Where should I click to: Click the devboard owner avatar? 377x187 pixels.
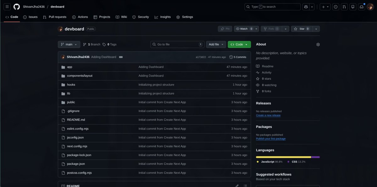click(x=60, y=29)
